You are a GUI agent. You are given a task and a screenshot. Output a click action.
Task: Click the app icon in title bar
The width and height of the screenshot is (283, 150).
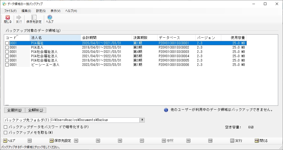pos(4,4)
